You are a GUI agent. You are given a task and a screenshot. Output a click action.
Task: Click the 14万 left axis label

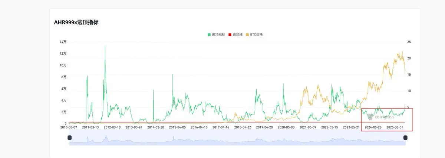63,42
